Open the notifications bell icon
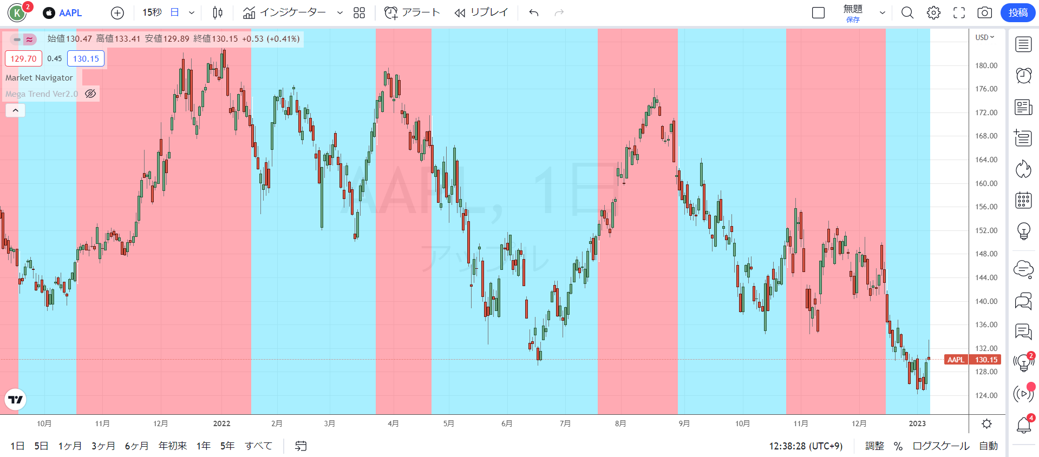 (x=1023, y=425)
